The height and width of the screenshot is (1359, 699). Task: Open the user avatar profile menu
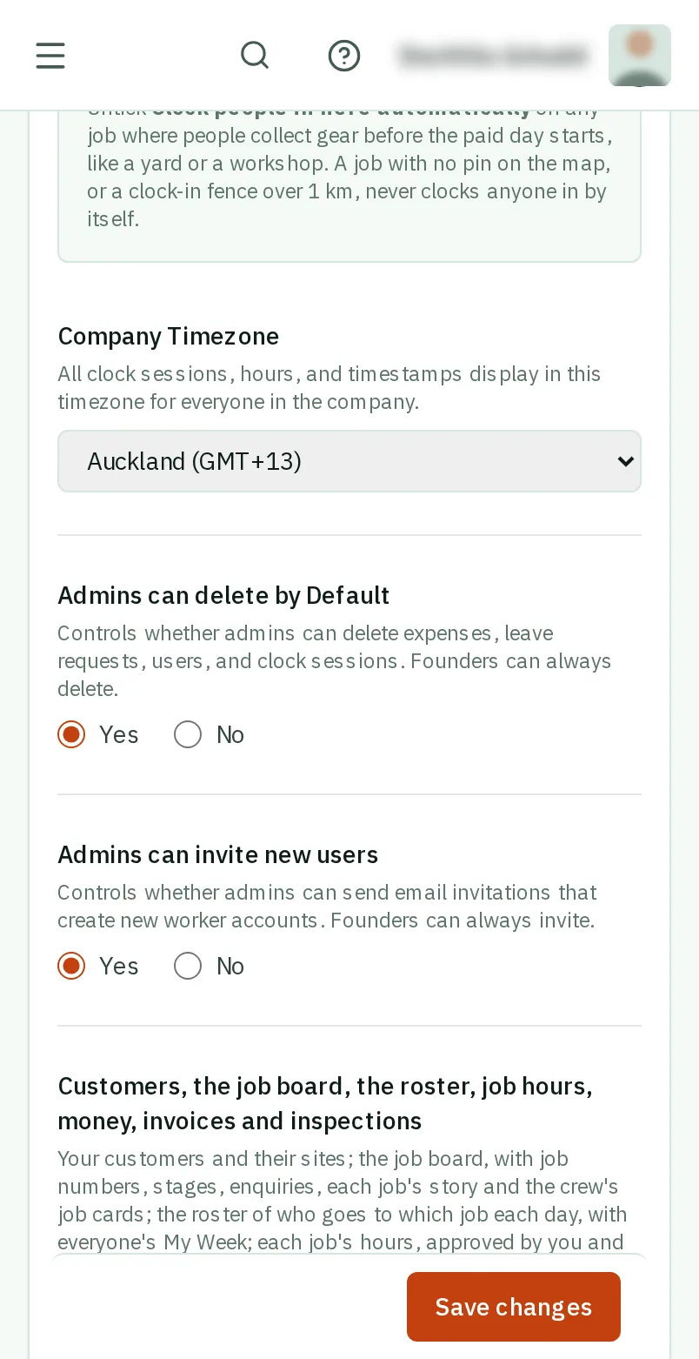(x=640, y=56)
